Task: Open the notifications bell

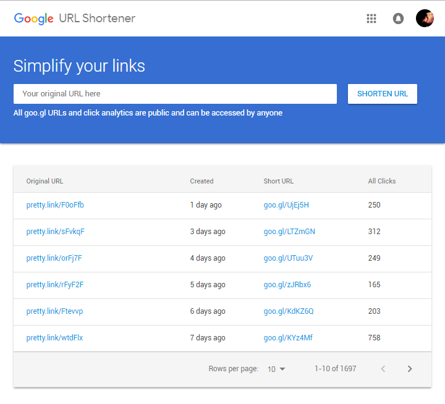Action: [x=398, y=19]
